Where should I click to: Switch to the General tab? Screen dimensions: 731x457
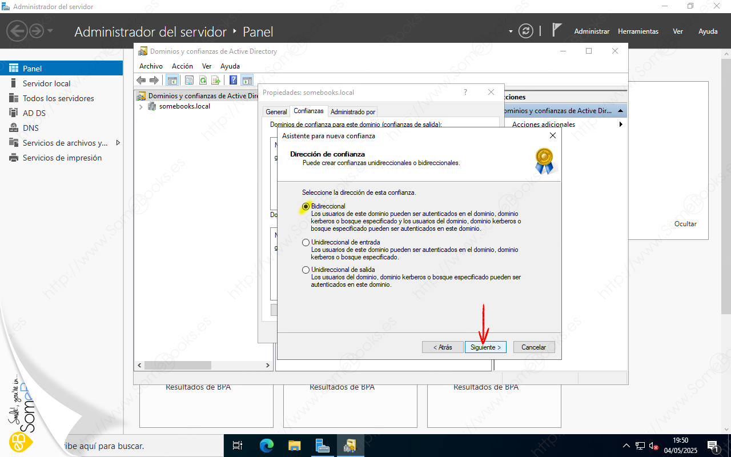pyautogui.click(x=276, y=112)
